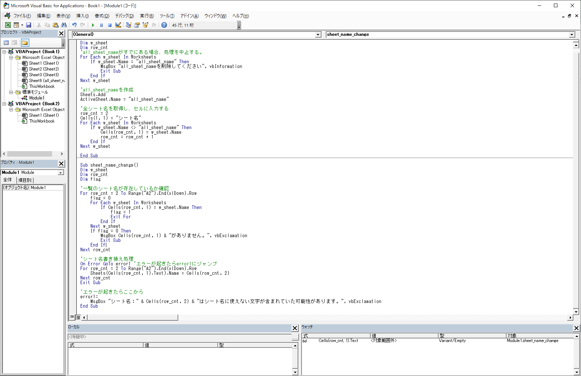The image size is (581, 376).
Task: Select the 項目別 tab in Properties
Action: click(x=25, y=180)
